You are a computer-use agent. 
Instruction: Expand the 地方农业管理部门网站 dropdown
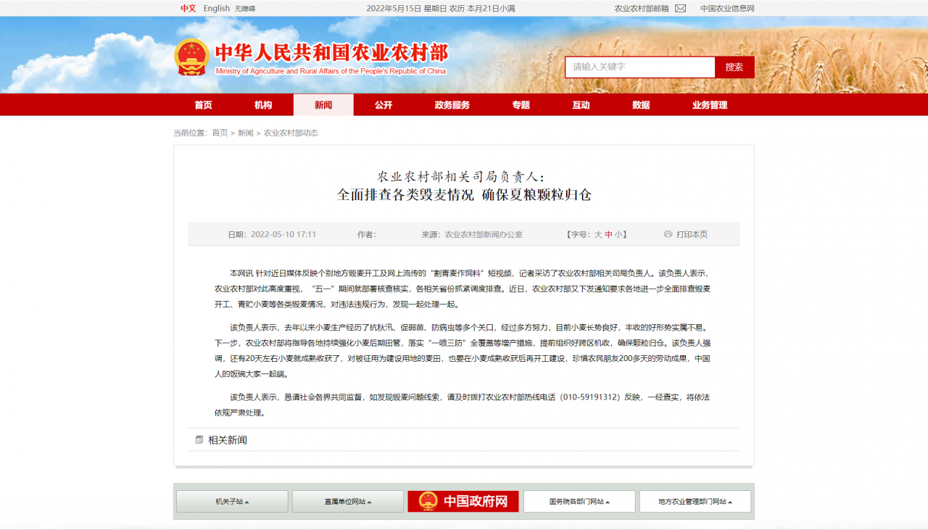pos(695,501)
